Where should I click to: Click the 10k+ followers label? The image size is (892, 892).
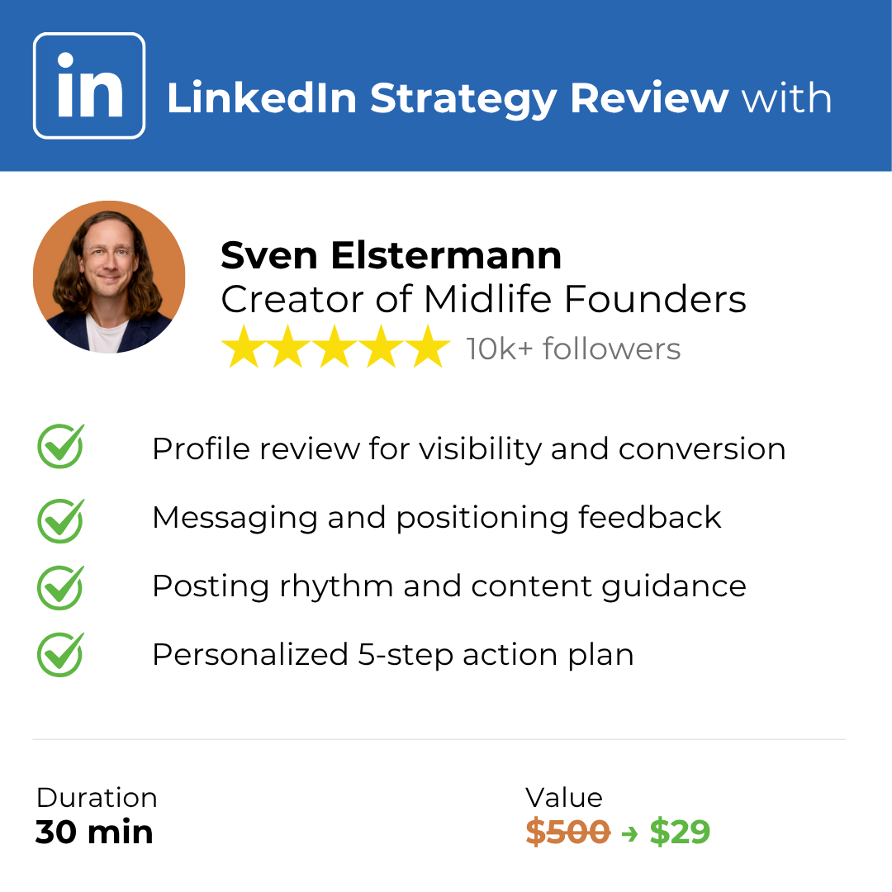click(x=573, y=349)
